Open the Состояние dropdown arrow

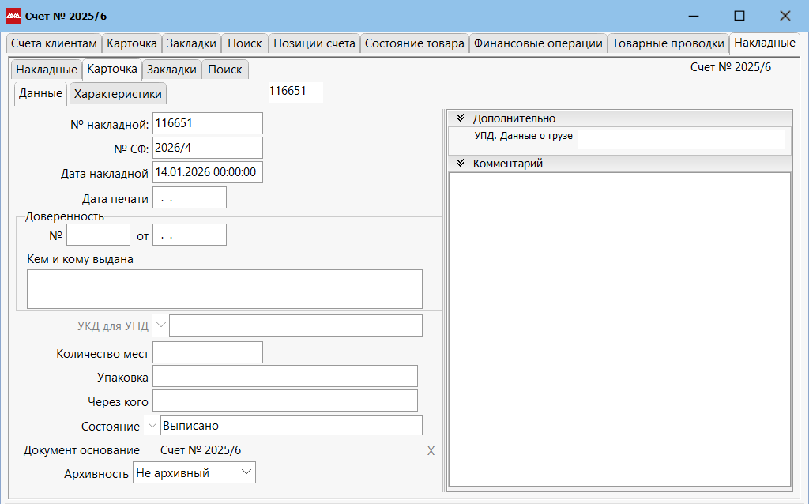point(152,426)
